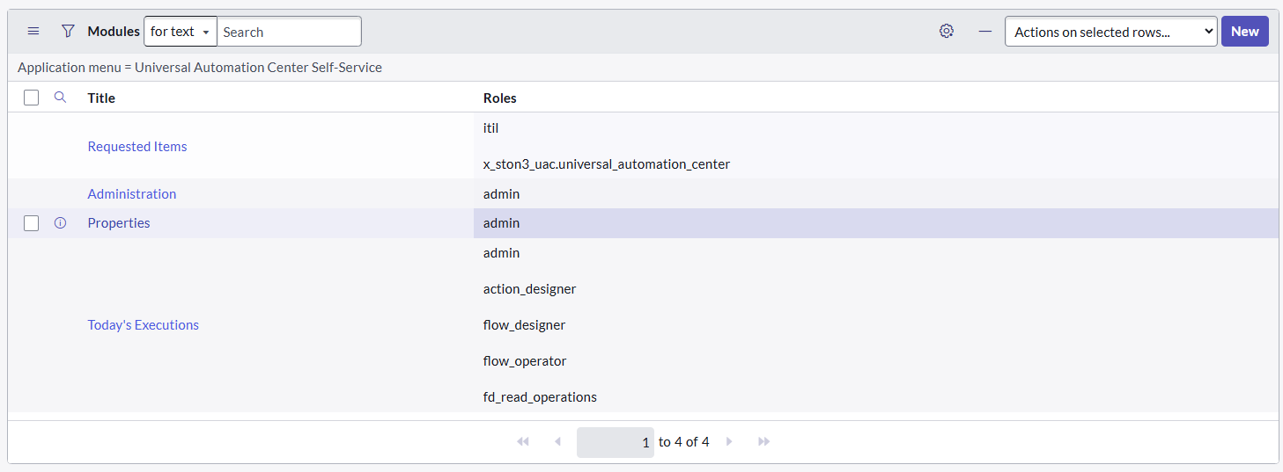
Task: Click 'fd_read_operations' role text
Action: click(x=540, y=397)
